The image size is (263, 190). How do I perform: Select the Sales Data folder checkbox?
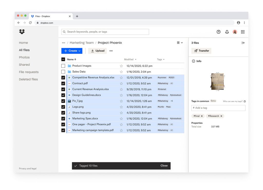pyautogui.click(x=63, y=71)
